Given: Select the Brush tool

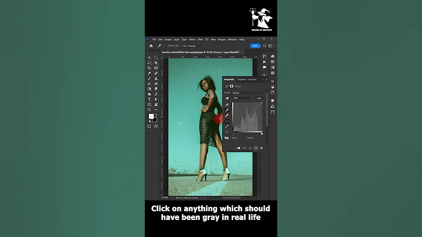Looking at the screenshot, I should click(x=149, y=79).
